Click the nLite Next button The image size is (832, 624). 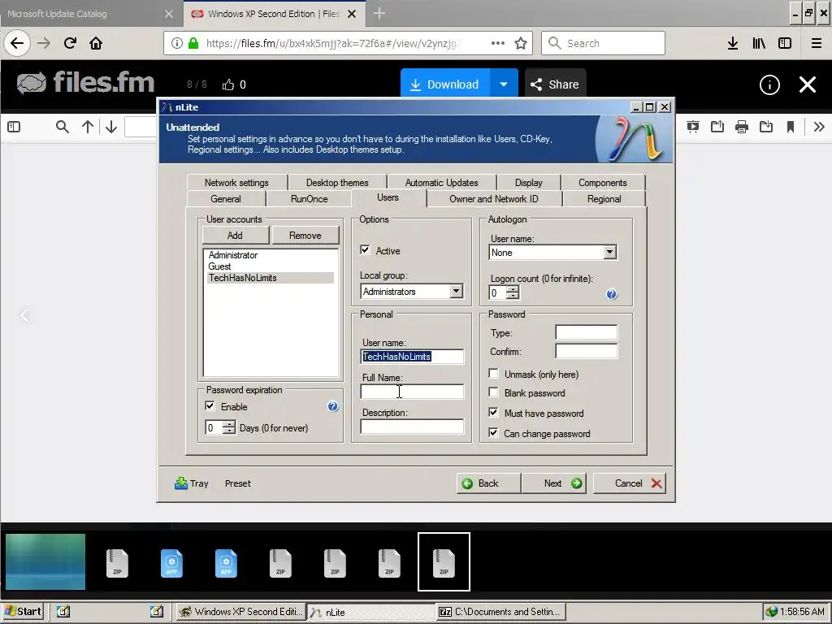[x=553, y=483]
